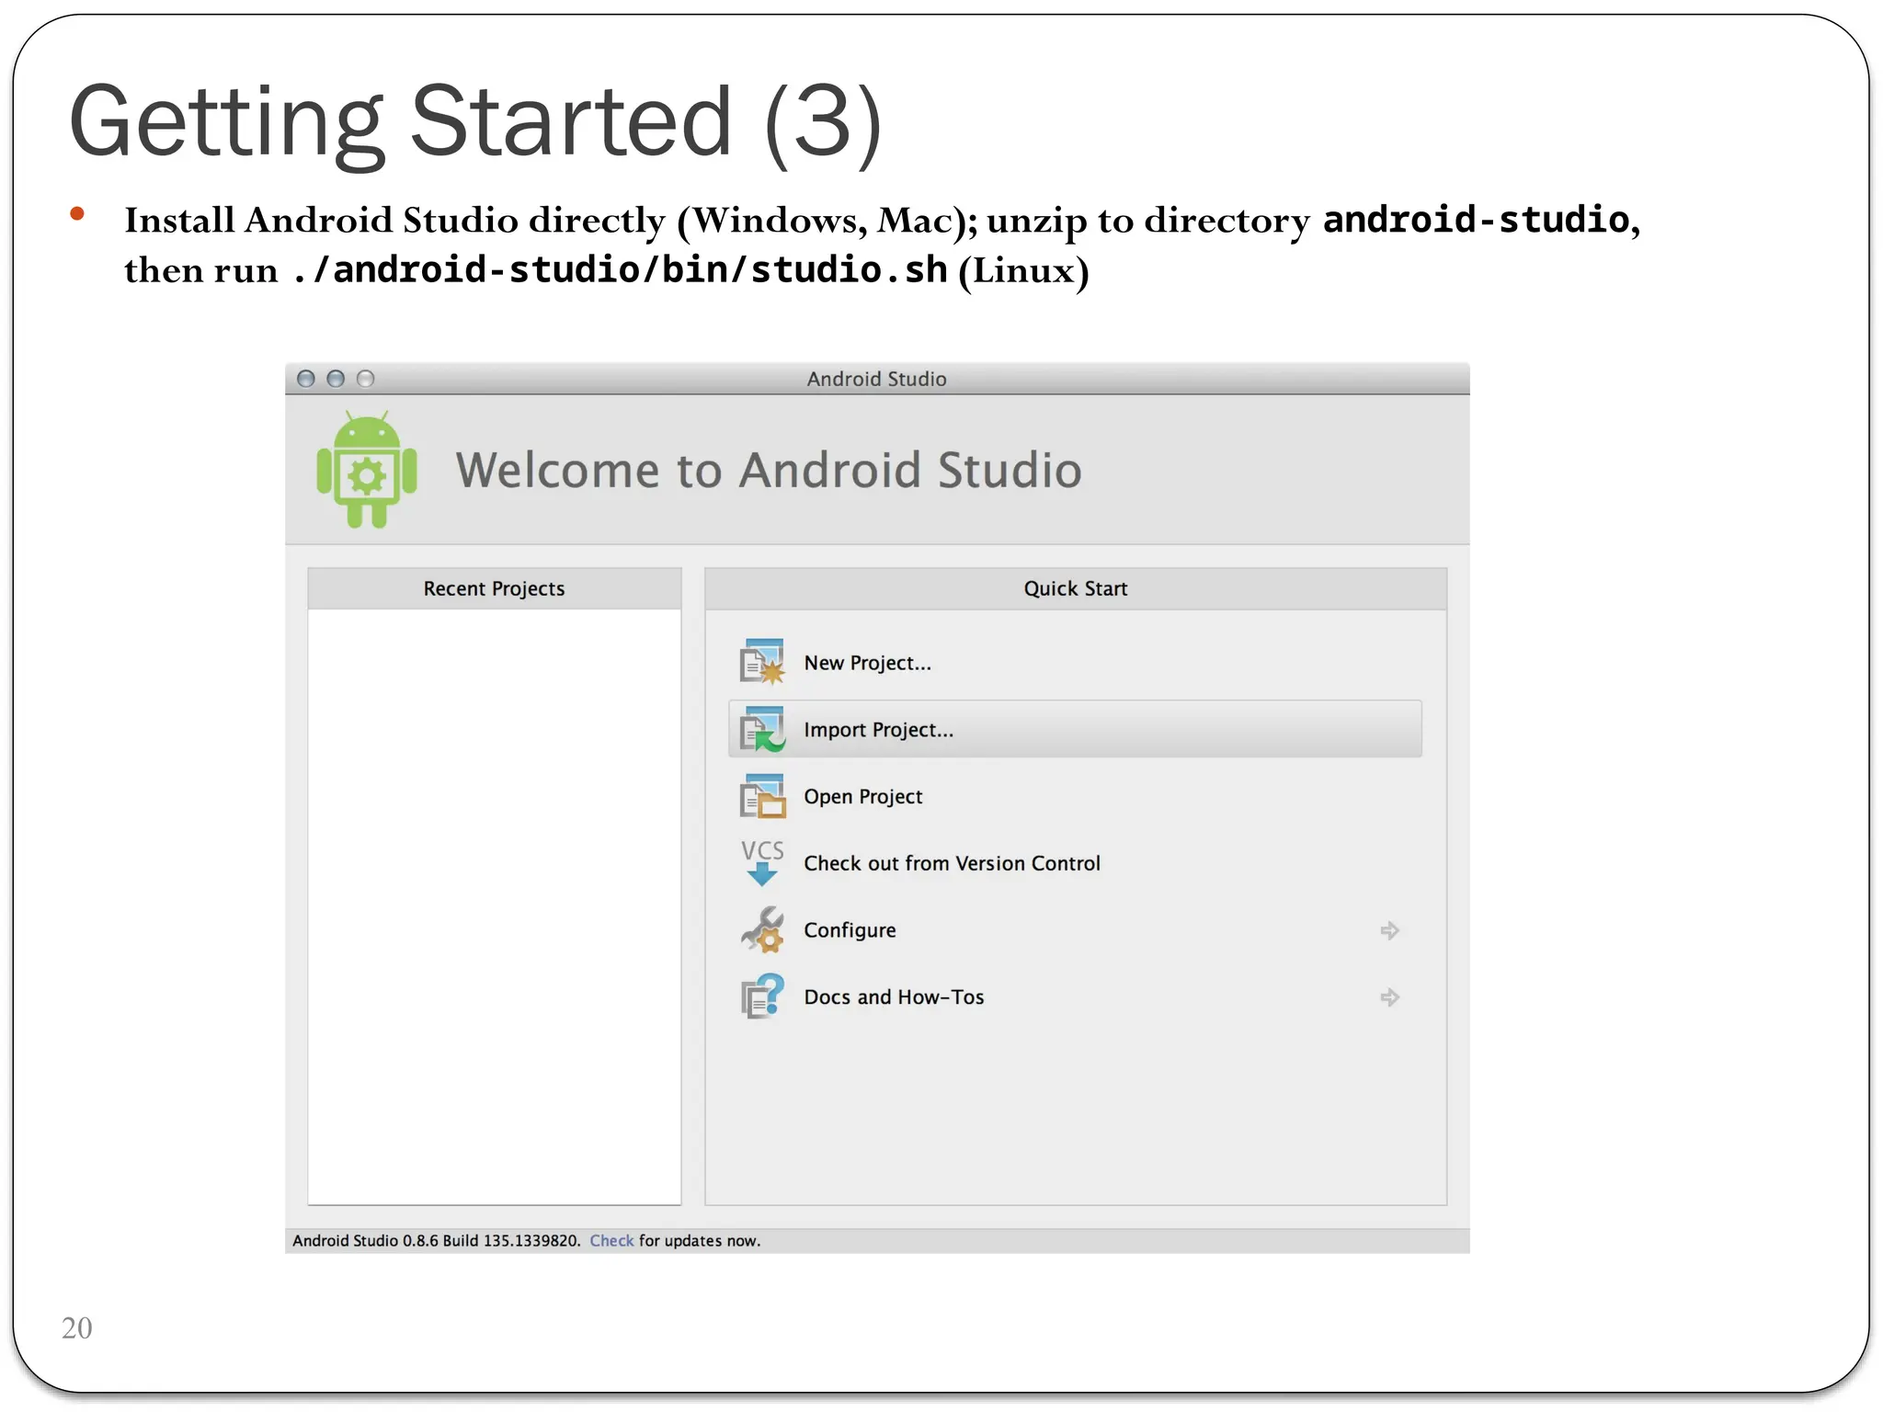
Task: Choose the Import Project... label
Action: (x=878, y=730)
